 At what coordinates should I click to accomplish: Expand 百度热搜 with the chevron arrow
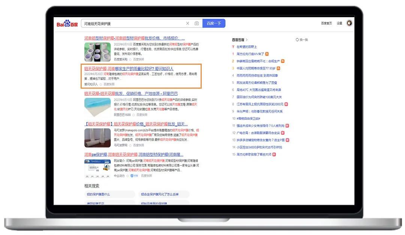(247, 40)
